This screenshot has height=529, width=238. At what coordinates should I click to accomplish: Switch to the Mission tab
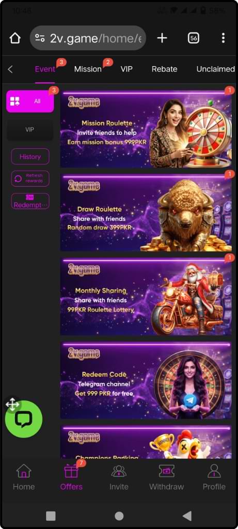click(88, 69)
